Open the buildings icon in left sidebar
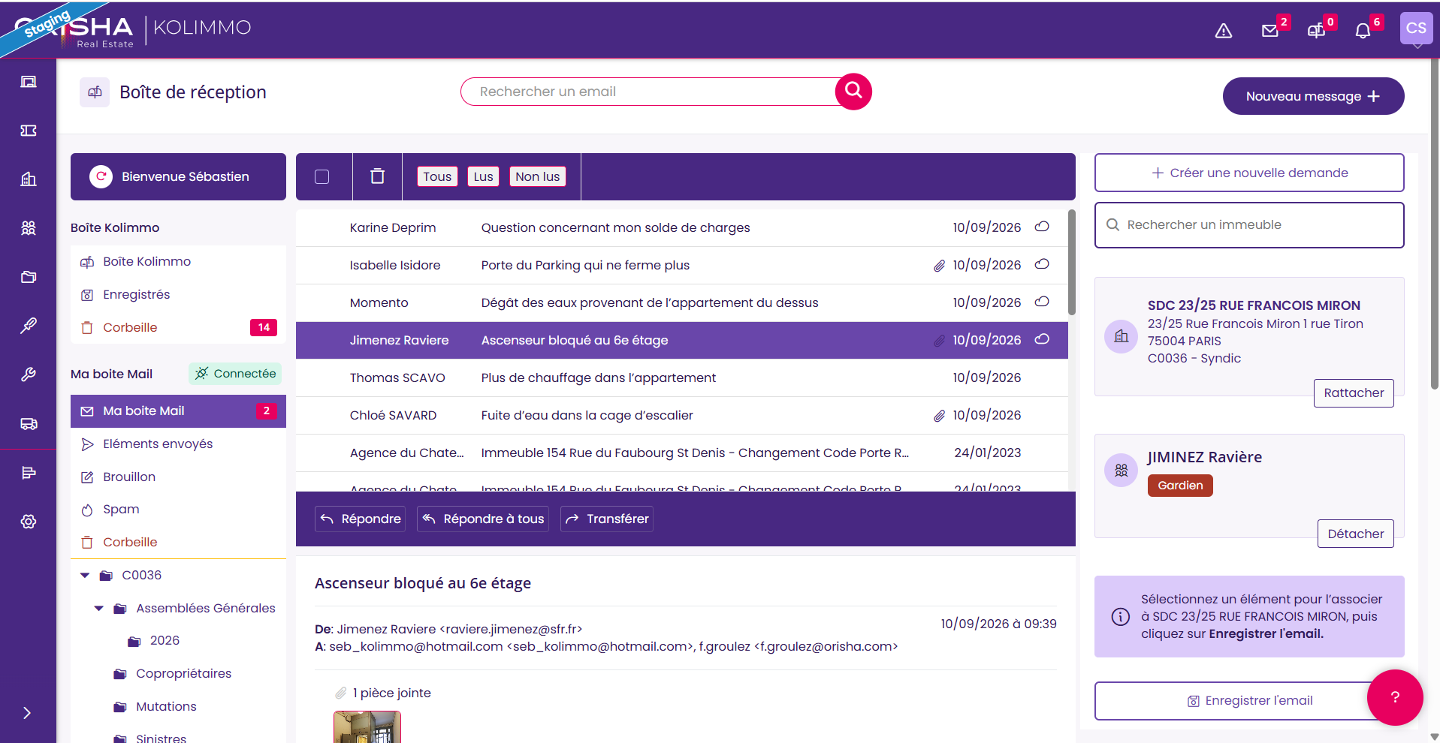The width and height of the screenshot is (1440, 743). coord(29,179)
